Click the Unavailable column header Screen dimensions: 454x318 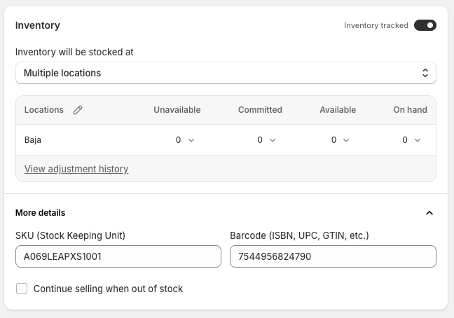pos(177,110)
